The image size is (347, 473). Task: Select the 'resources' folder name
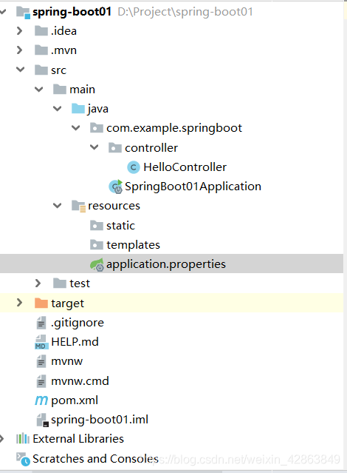[114, 206]
